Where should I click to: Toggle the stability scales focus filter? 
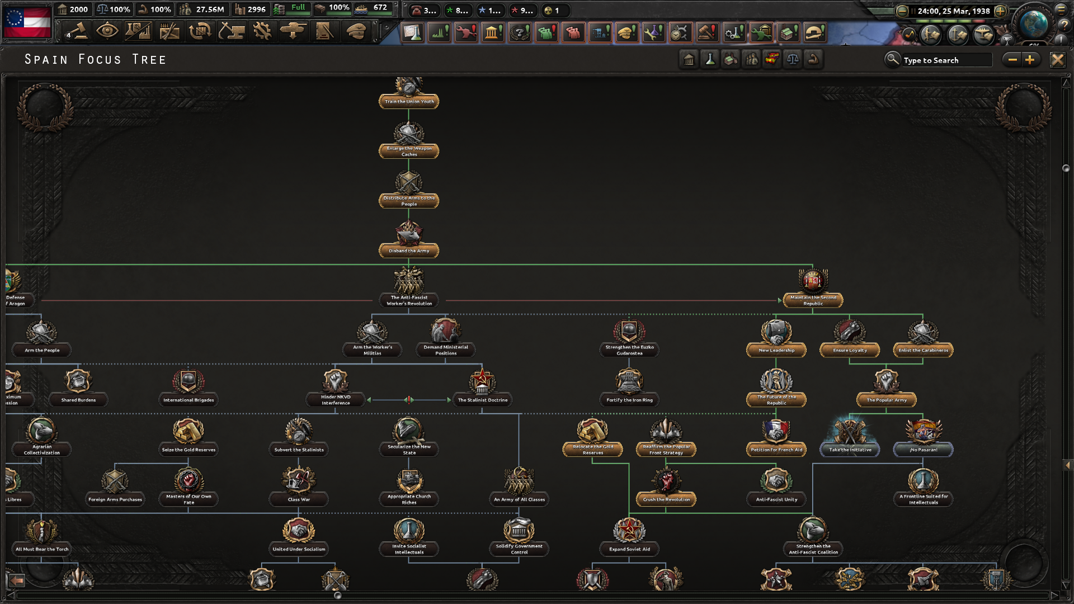[x=793, y=59]
